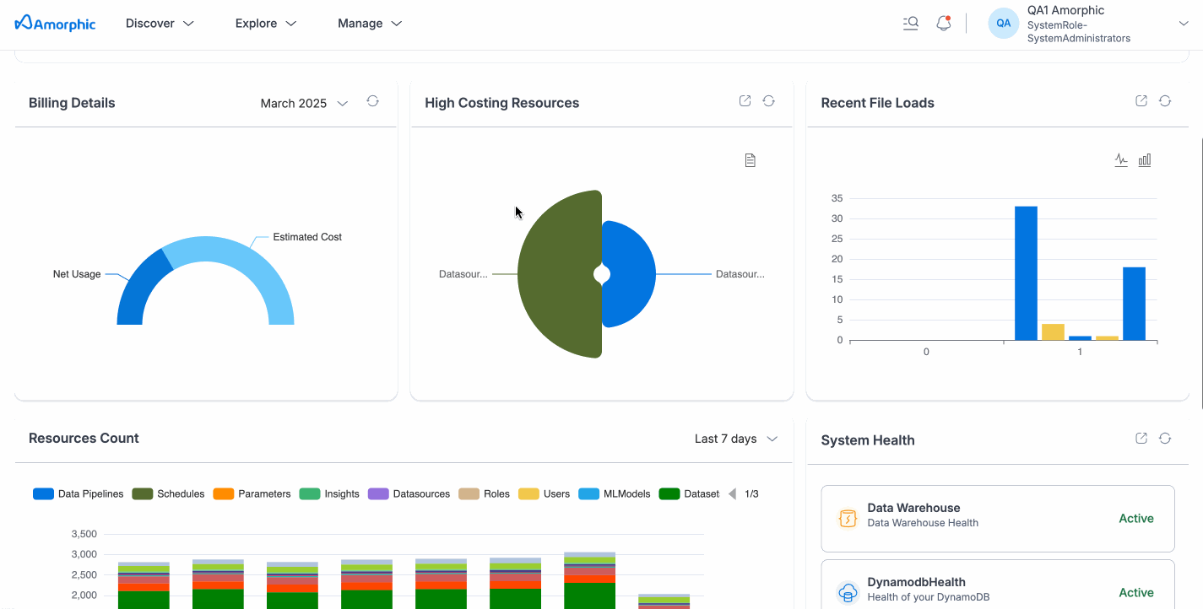
Task: Toggle Users legend series
Action: point(544,493)
